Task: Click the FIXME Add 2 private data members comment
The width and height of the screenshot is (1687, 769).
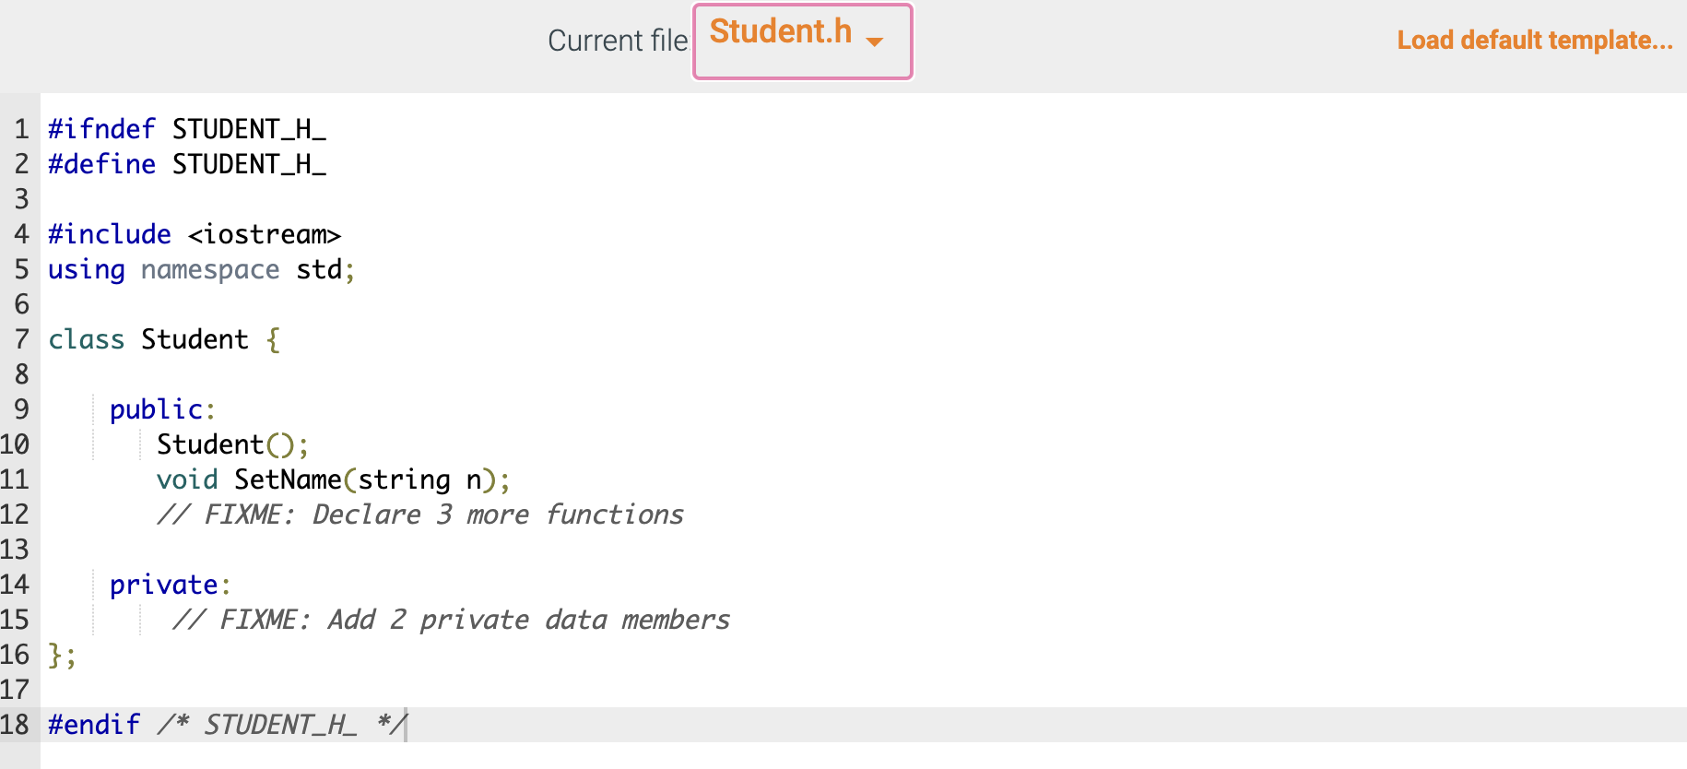Action: coord(451,620)
